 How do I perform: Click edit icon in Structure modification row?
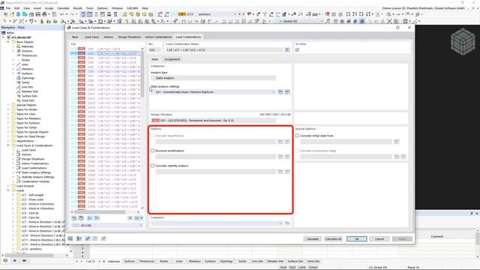(287, 157)
